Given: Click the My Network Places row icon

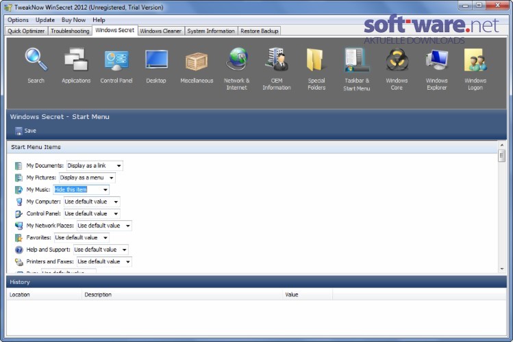Looking at the screenshot, I should point(18,226).
